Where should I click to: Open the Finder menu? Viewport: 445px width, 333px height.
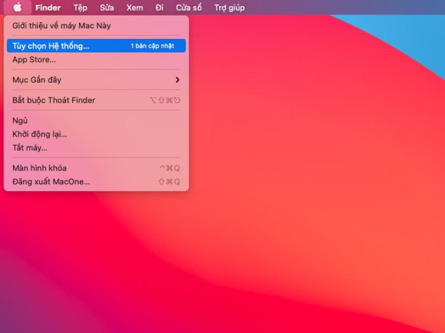coord(48,8)
